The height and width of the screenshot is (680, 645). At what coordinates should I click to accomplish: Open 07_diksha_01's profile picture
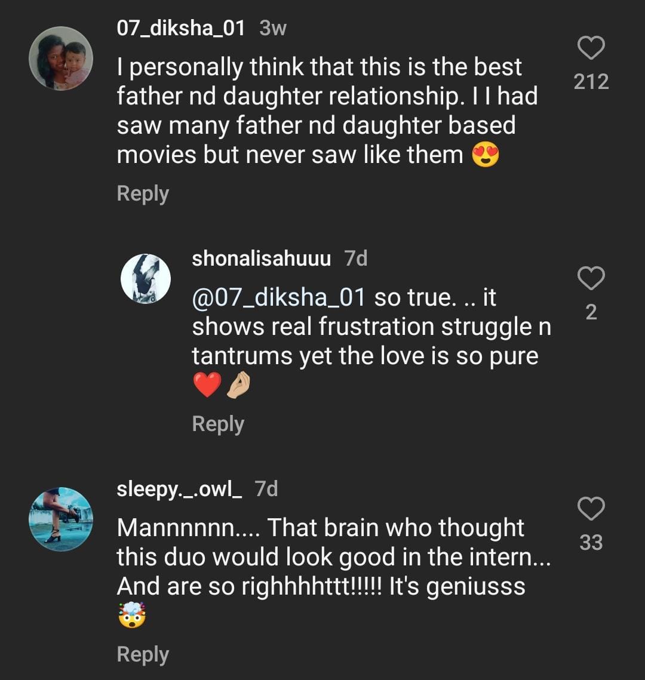(x=61, y=59)
